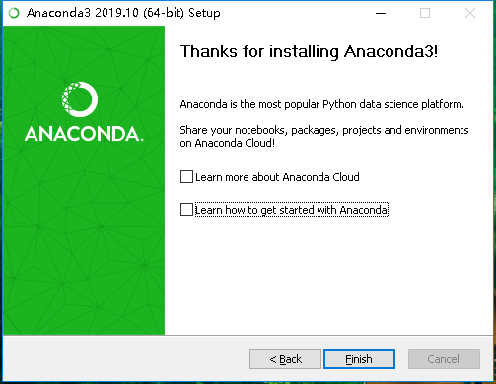Click the white Anaconda ring logo
Viewport: 496px width, 384px height.
[x=80, y=99]
